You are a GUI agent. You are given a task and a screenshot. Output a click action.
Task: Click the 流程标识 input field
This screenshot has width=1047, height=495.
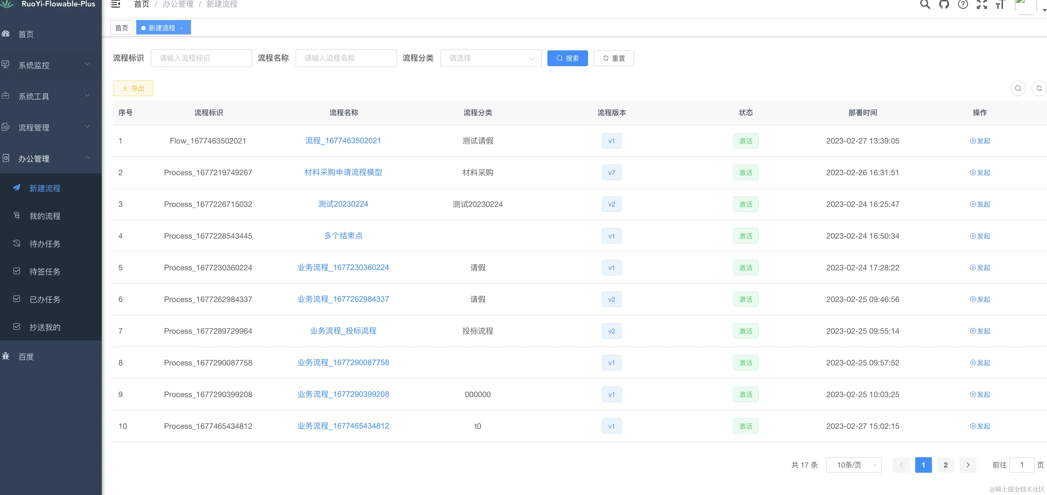[201, 58]
